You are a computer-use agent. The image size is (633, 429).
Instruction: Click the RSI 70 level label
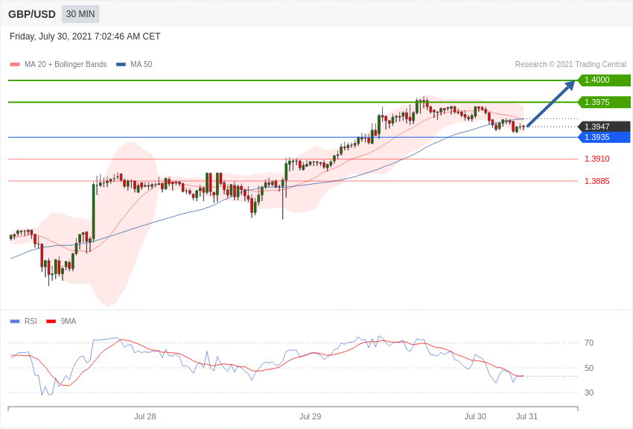[x=589, y=343]
